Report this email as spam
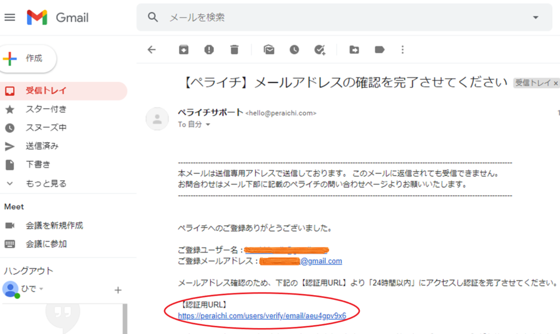Viewport: 560px width, 334px height. [209, 50]
